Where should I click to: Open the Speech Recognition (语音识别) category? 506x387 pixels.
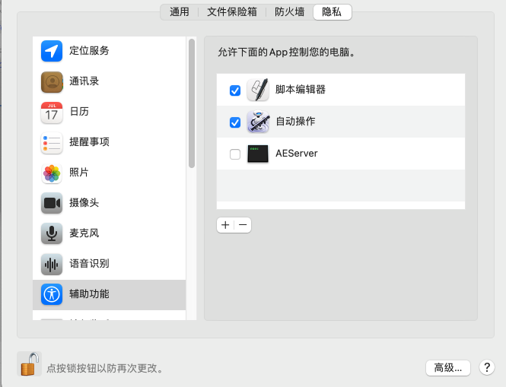(89, 264)
